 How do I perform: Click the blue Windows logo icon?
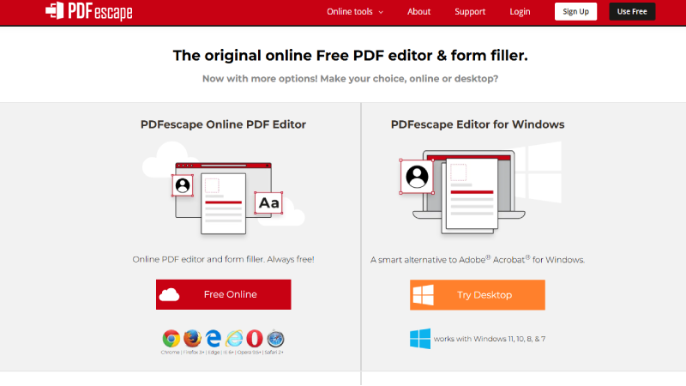[x=420, y=339]
